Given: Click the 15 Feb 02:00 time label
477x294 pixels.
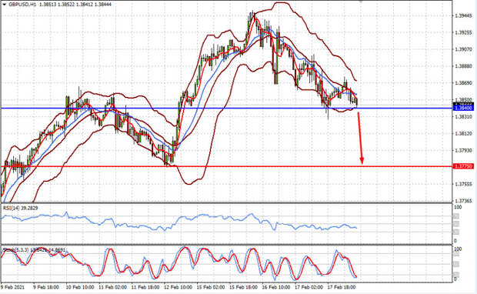Looking at the screenshot, I should click(211, 287).
